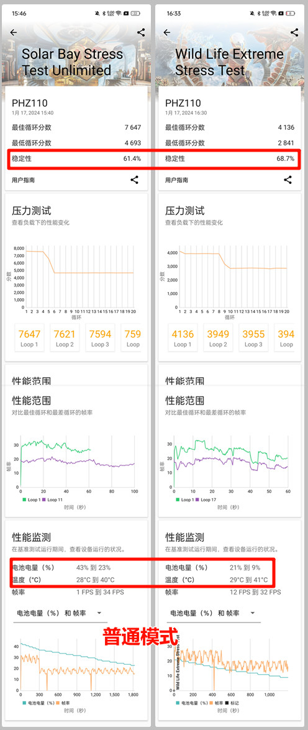Tap temperature range 28°C 到 40°C
The height and width of the screenshot is (730, 308).
pyautogui.click(x=96, y=580)
